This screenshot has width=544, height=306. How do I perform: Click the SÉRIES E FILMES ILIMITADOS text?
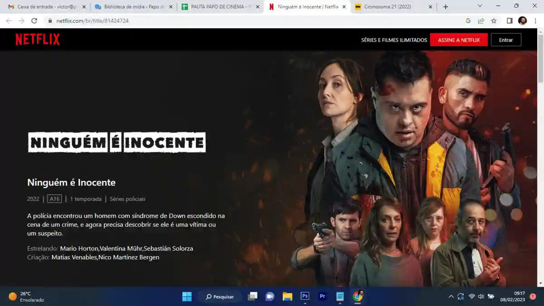tap(394, 40)
